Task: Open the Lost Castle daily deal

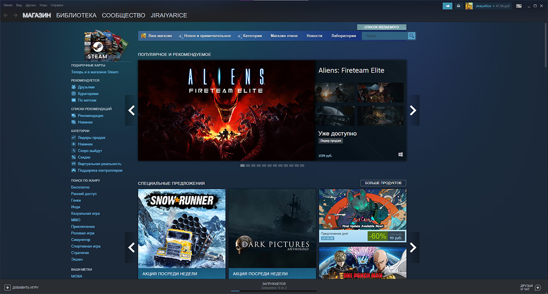Action: click(363, 215)
